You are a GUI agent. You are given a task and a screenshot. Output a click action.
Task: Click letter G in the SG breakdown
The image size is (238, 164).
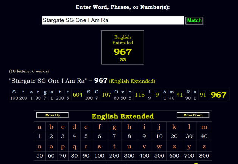[x=97, y=92]
